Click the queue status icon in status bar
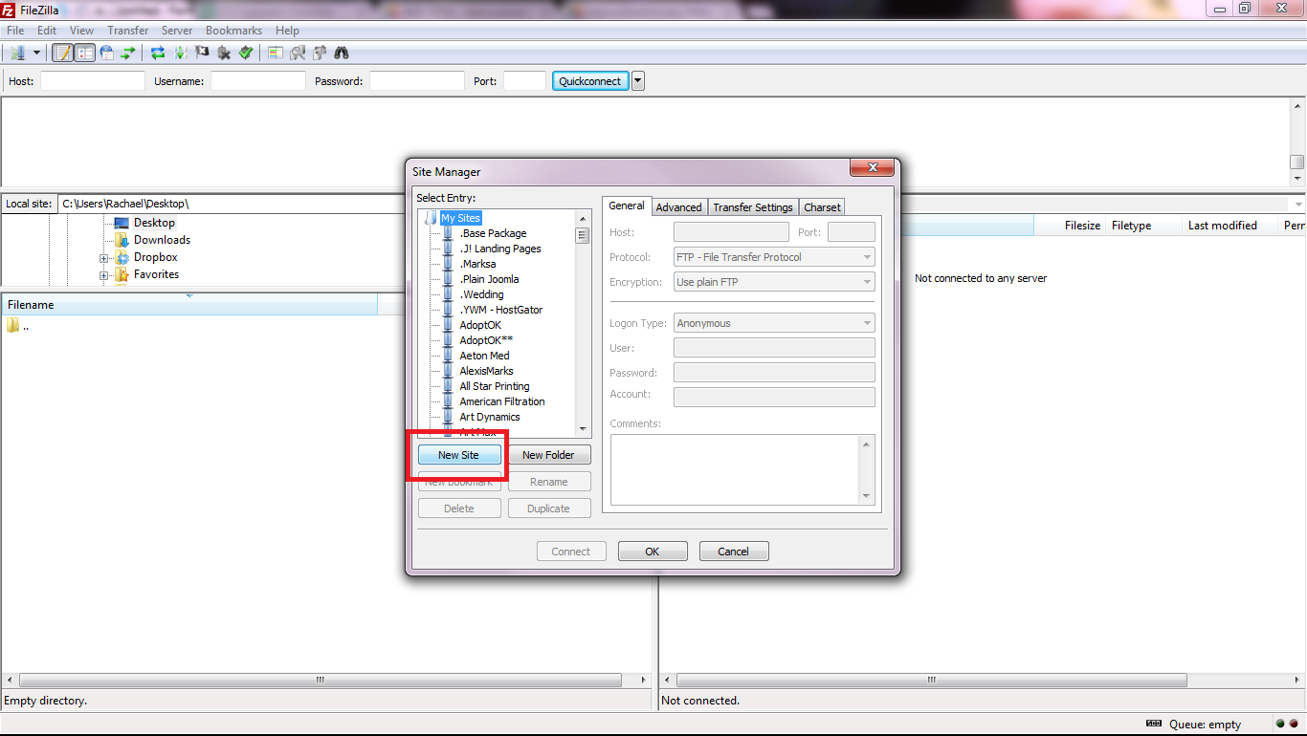 1154,724
